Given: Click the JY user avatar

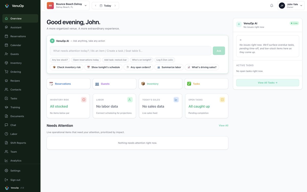Looking at the screenshot, I should [x=282, y=6].
